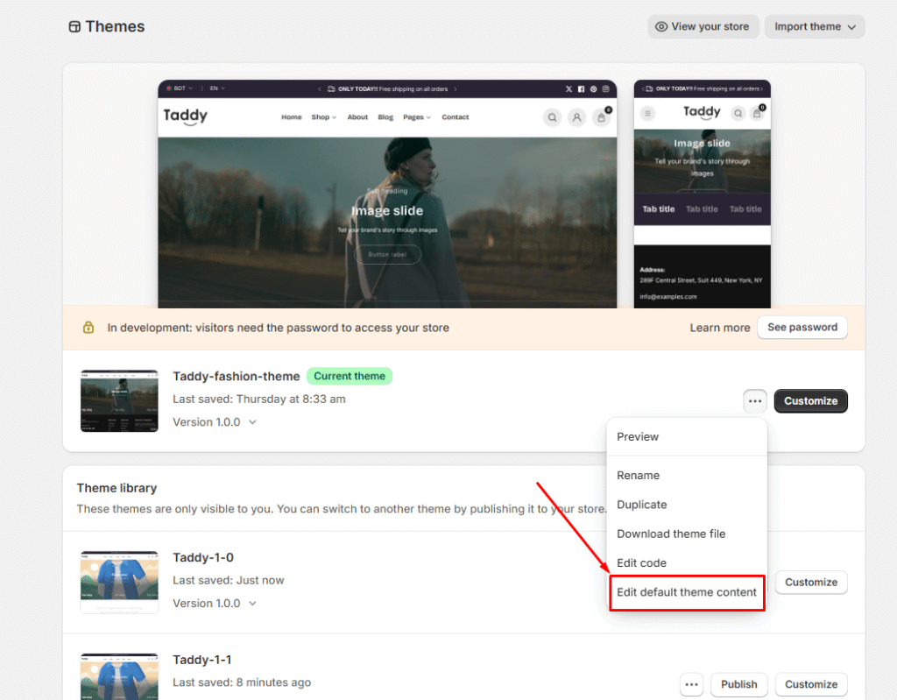Viewport: 897px width, 700px height.
Task: Publish the Taddy-1-1 theme
Action: (738, 684)
